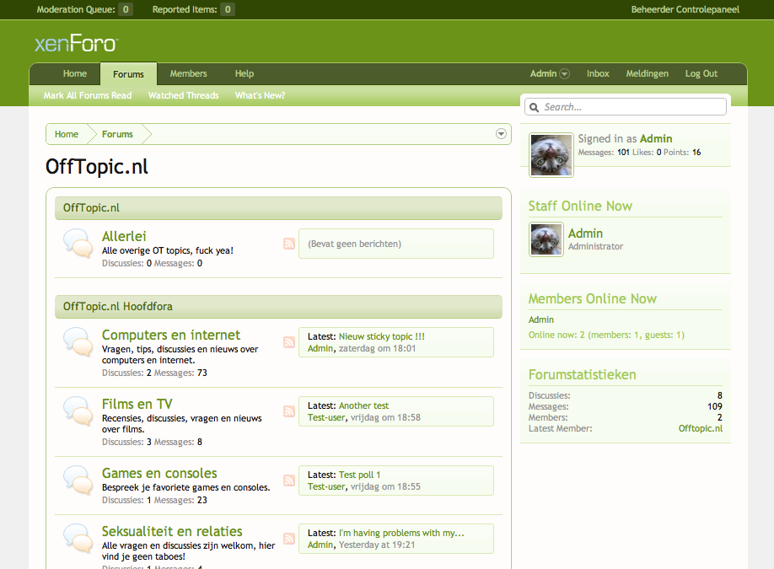Image resolution: width=774 pixels, height=569 pixels.
Task: Click the xenForo logo
Action: tap(76, 44)
